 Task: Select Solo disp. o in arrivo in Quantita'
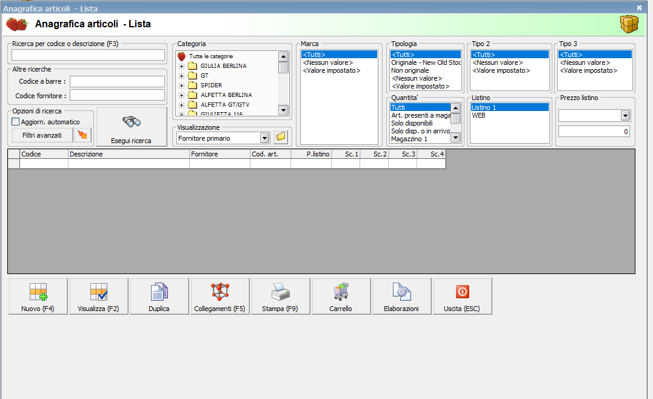(421, 131)
